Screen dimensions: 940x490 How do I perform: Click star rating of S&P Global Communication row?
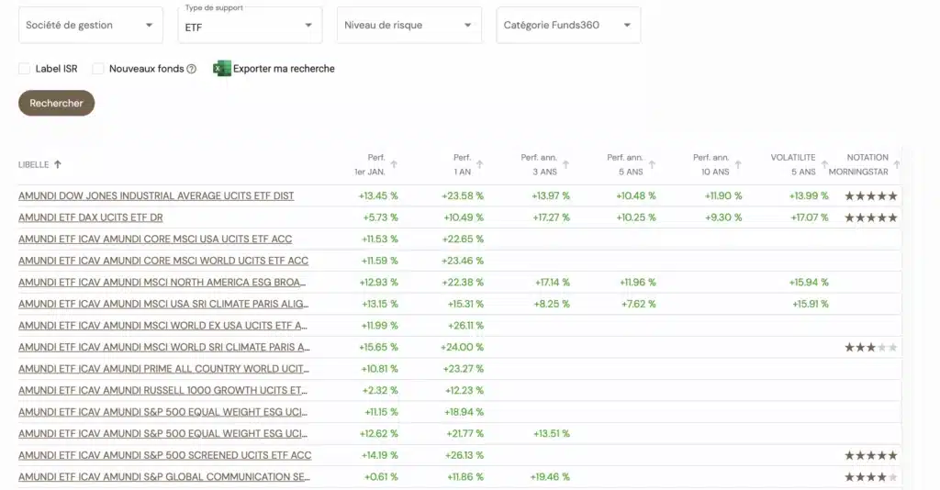[871, 477]
